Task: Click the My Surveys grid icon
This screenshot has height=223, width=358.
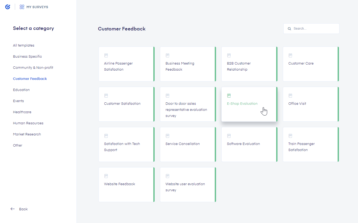Action: [22, 7]
